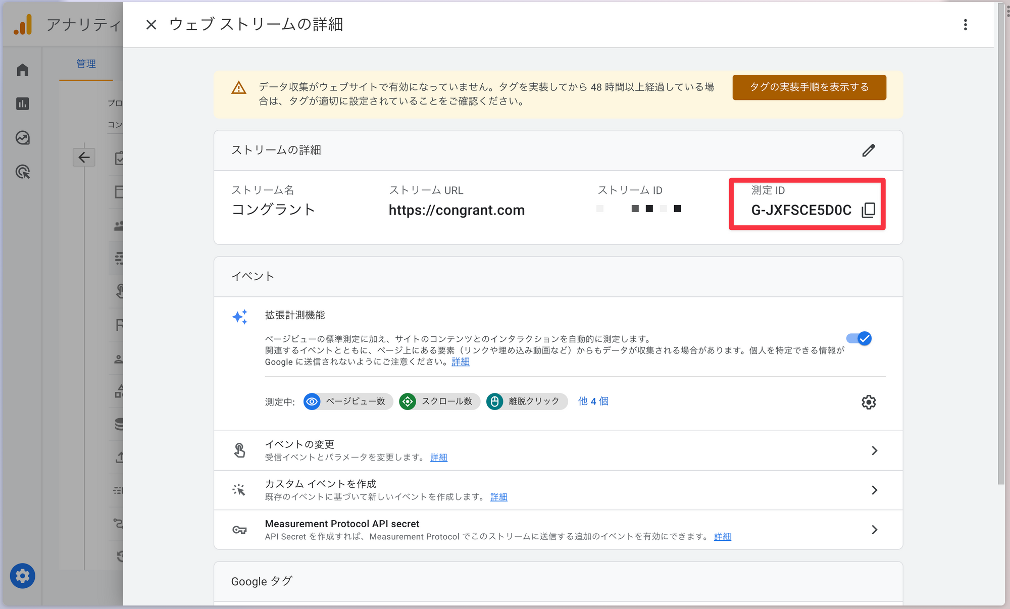The image size is (1010, 609).
Task: Toggle enhanced measurement switch off
Action: pos(859,338)
